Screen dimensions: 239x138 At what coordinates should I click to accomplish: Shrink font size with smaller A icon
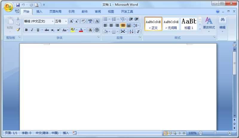point(77,21)
